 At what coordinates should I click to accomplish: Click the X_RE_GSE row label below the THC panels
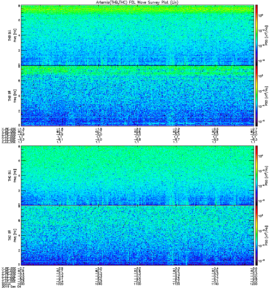point(9,268)
